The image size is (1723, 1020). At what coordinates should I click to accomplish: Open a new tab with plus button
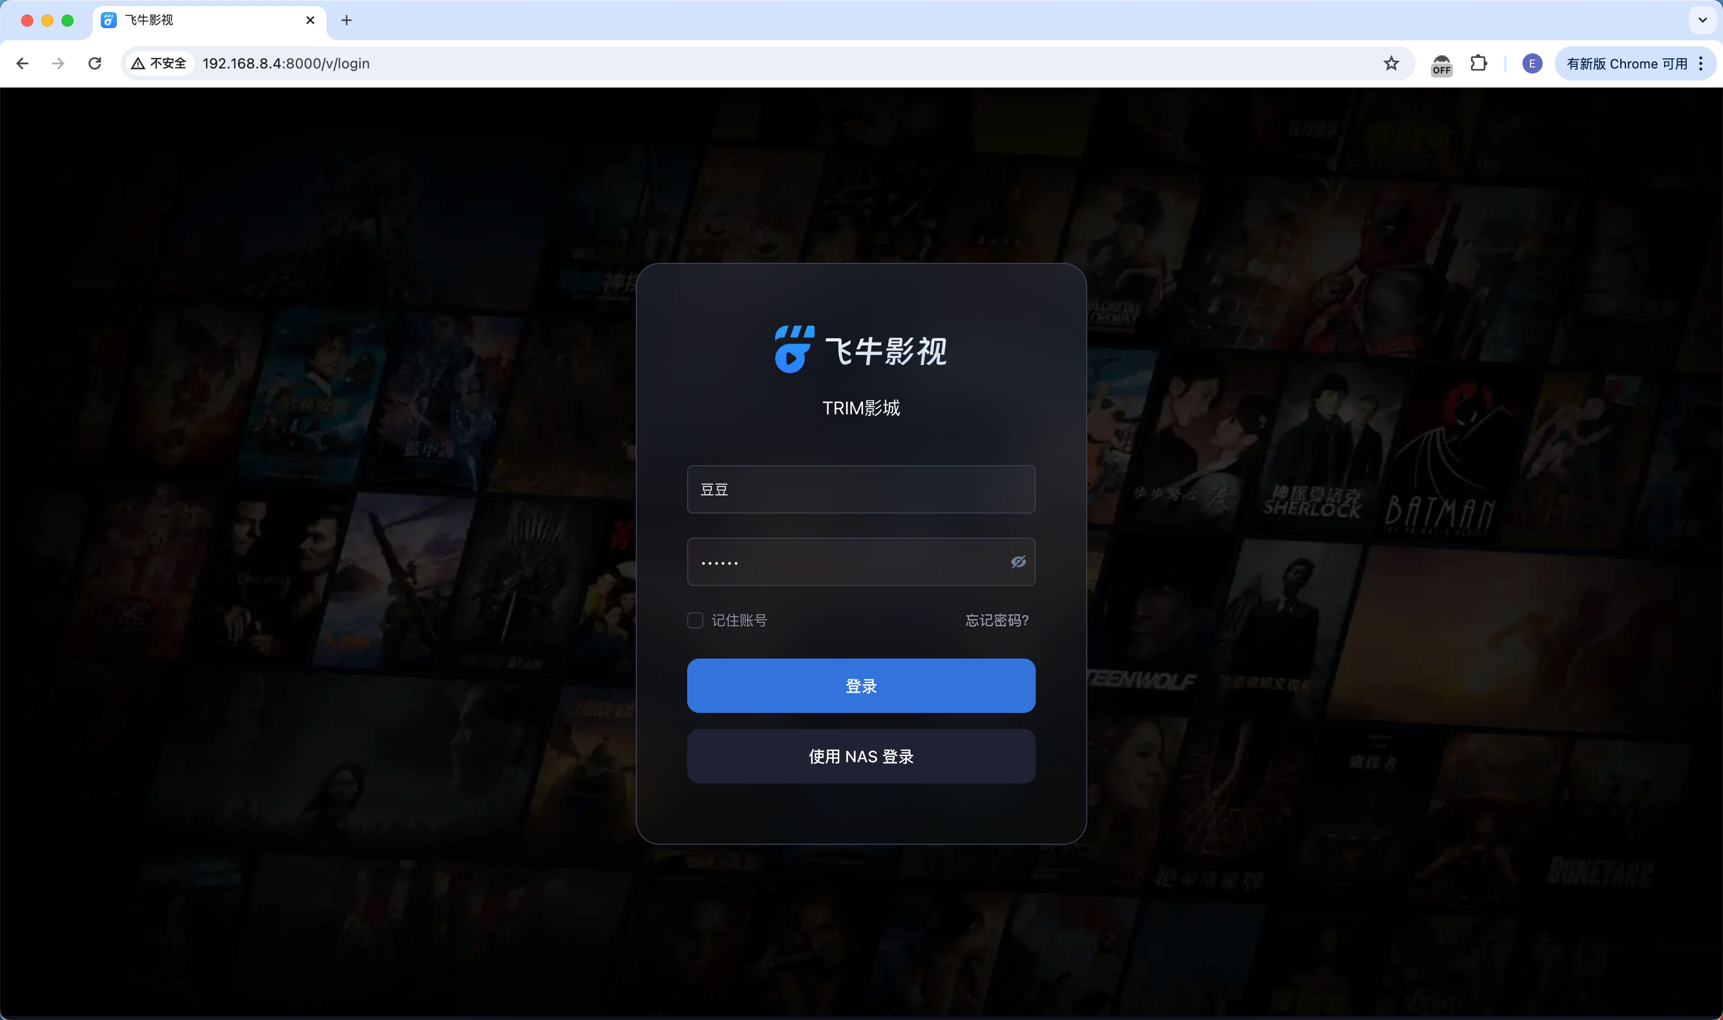tap(347, 20)
